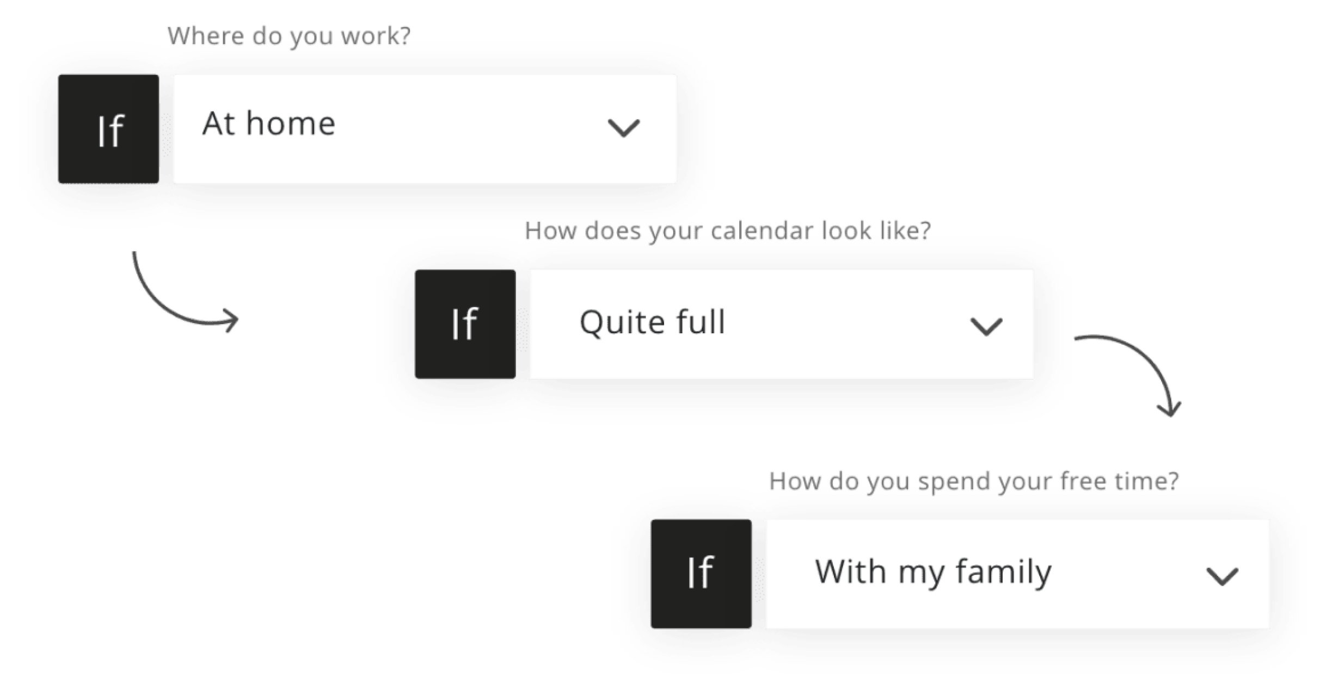Select the first condition's 'If' operator
The width and height of the screenshot is (1326, 678).
point(110,131)
